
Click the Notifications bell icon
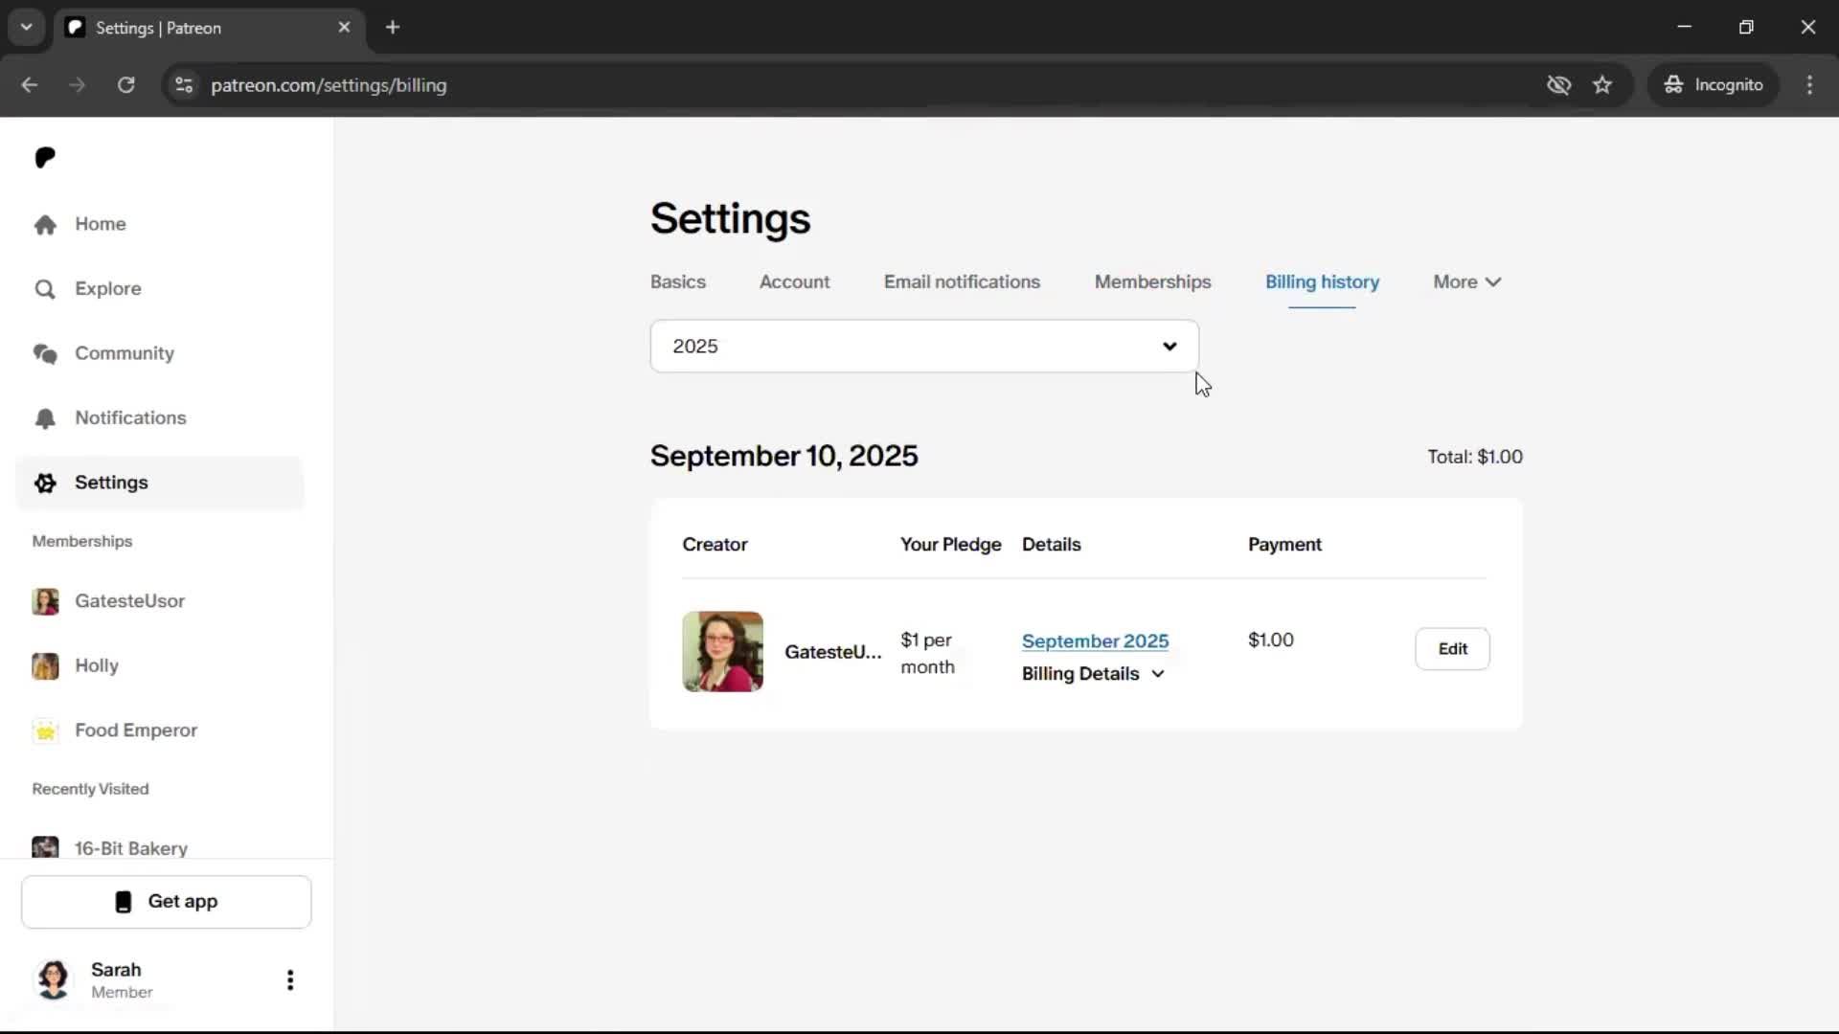pyautogui.click(x=45, y=418)
